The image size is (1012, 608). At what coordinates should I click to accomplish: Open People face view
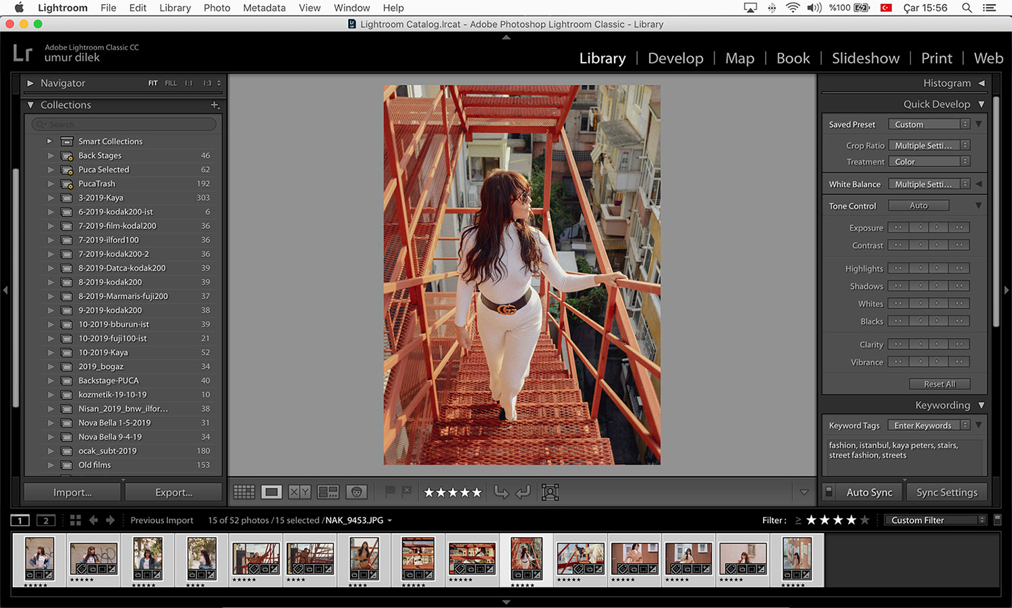click(356, 493)
